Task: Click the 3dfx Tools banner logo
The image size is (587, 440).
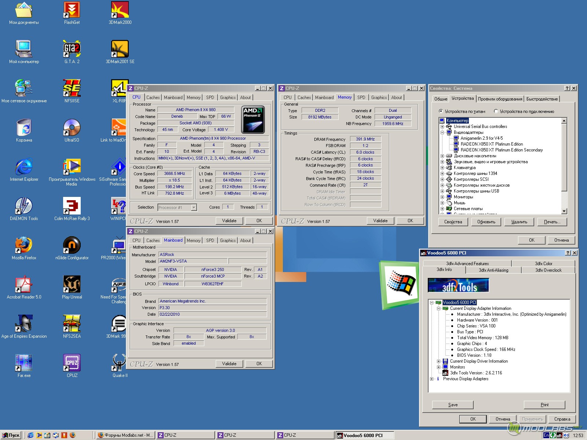Action: pyautogui.click(x=458, y=285)
